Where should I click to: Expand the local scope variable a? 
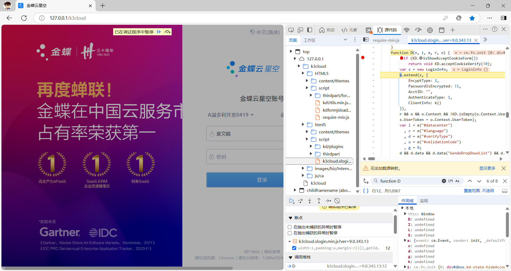(x=405, y=240)
